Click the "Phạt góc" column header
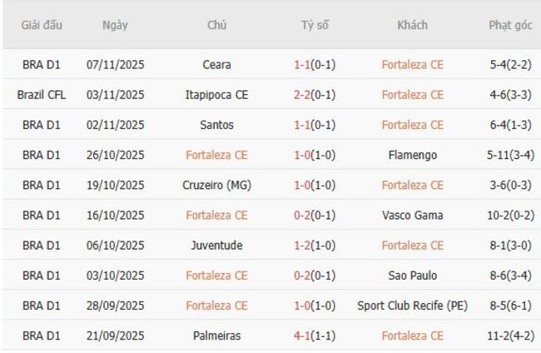Viewport: 541px width, 353px height. (510, 25)
